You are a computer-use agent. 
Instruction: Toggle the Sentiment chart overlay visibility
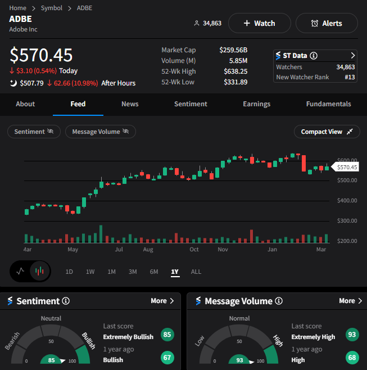coord(34,132)
